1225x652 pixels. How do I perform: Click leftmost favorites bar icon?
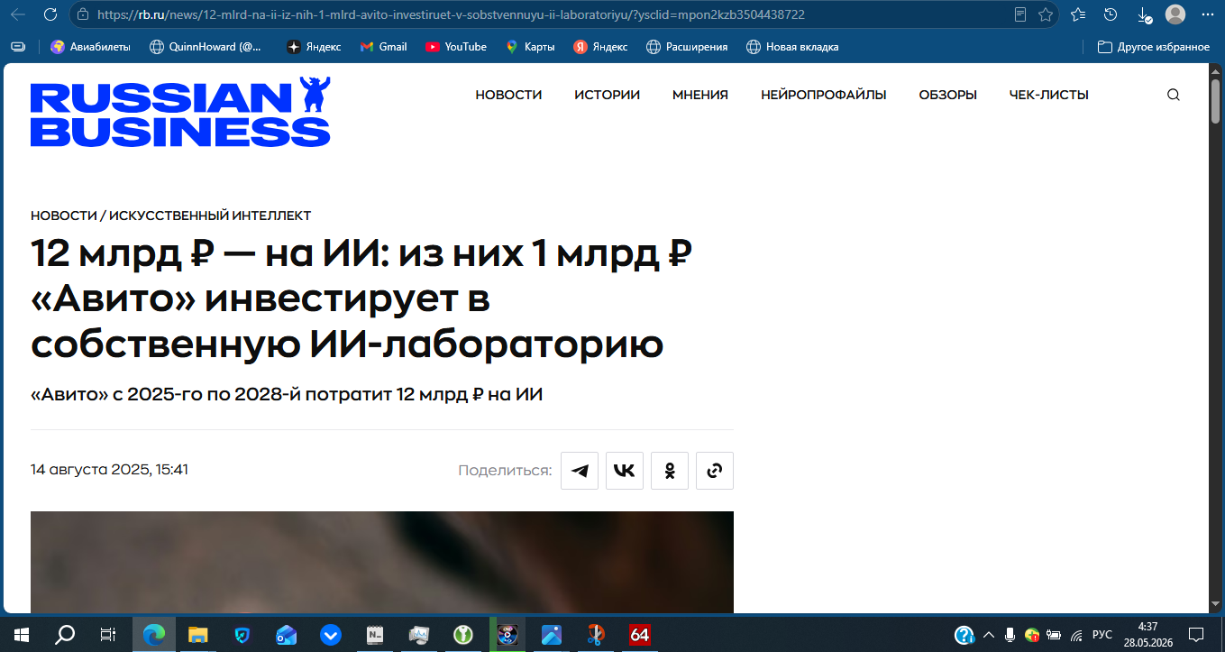point(19,47)
